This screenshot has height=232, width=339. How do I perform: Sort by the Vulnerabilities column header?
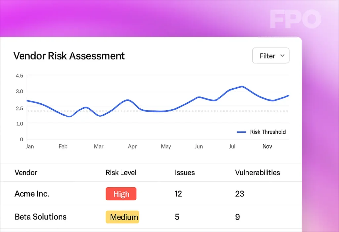pyautogui.click(x=257, y=173)
